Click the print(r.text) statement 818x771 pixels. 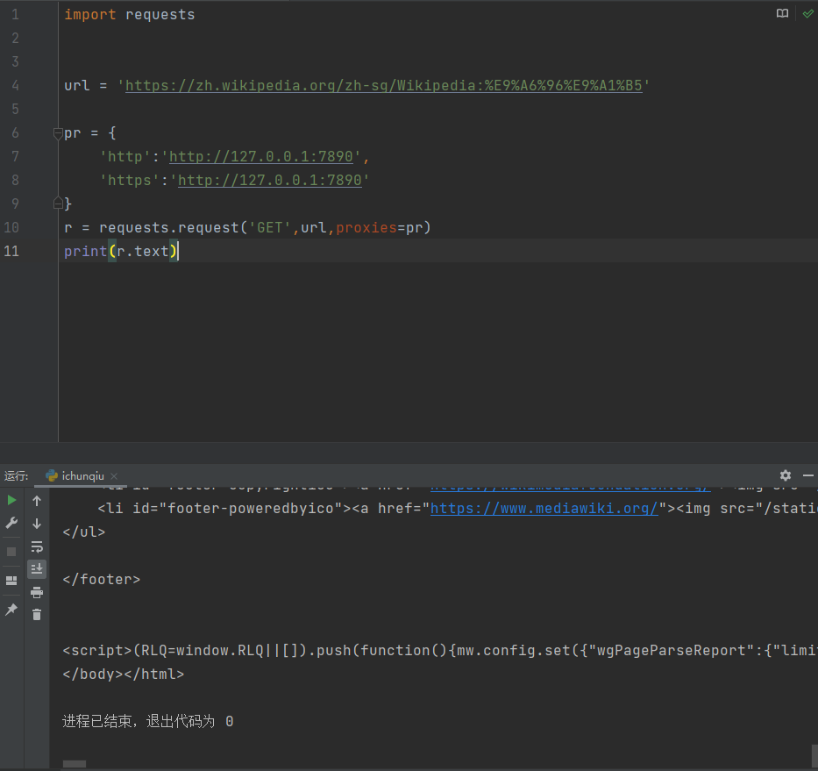pyautogui.click(x=121, y=251)
